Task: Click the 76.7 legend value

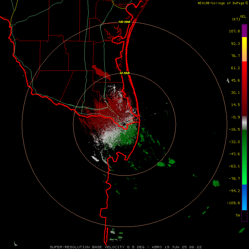Action: tap(235, 56)
